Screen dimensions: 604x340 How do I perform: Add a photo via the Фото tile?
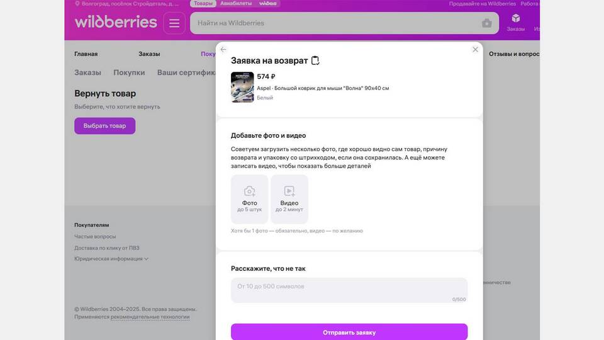(x=250, y=200)
